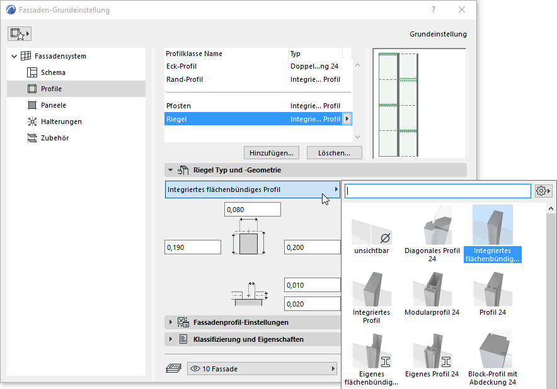Click the Hinzufügen... button
This screenshot has width=557, height=389.
click(x=271, y=152)
